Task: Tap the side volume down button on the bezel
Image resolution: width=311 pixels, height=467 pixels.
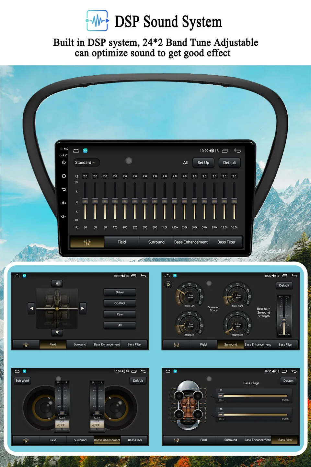Action: (64, 217)
